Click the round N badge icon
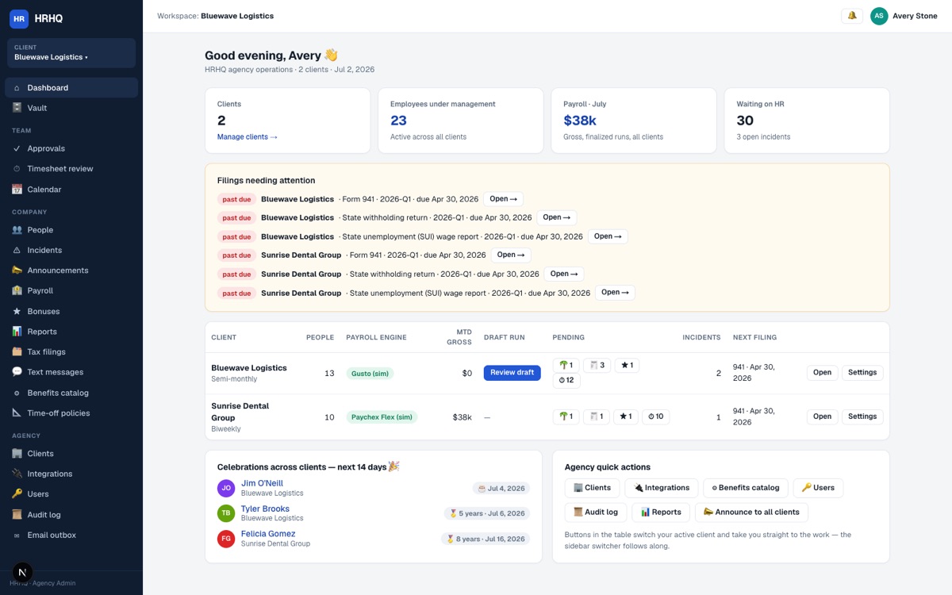The height and width of the screenshot is (595, 952). [x=22, y=572]
